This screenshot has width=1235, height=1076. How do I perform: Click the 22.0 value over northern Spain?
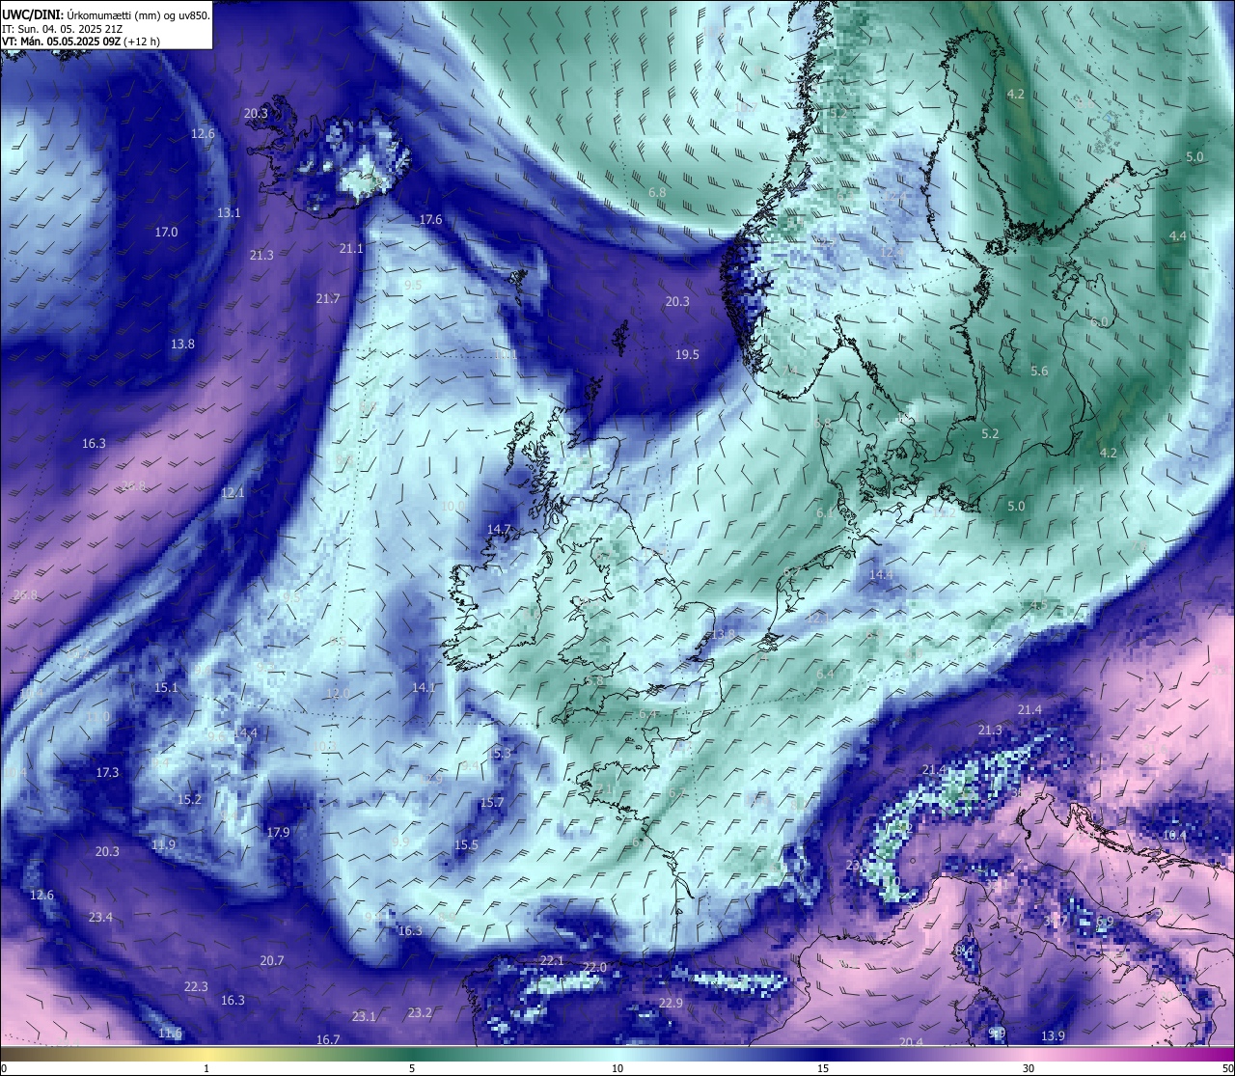[x=594, y=968]
